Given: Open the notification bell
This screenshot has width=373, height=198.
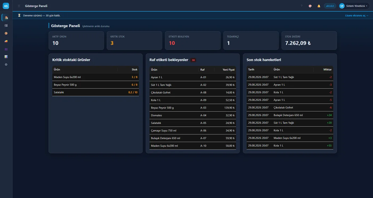Looking at the screenshot, I should tap(319, 6).
